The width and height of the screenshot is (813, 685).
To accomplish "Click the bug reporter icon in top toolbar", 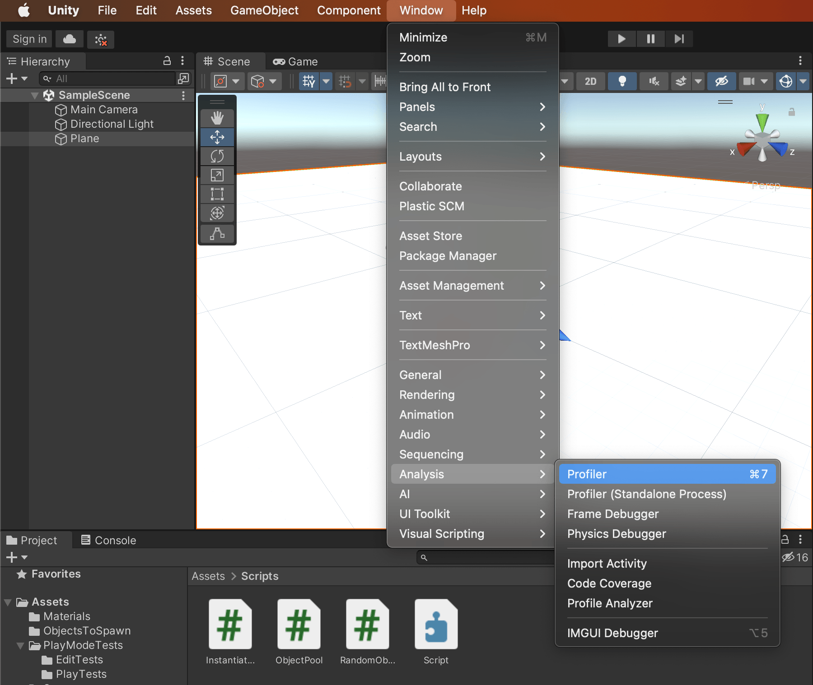I will pyautogui.click(x=101, y=39).
